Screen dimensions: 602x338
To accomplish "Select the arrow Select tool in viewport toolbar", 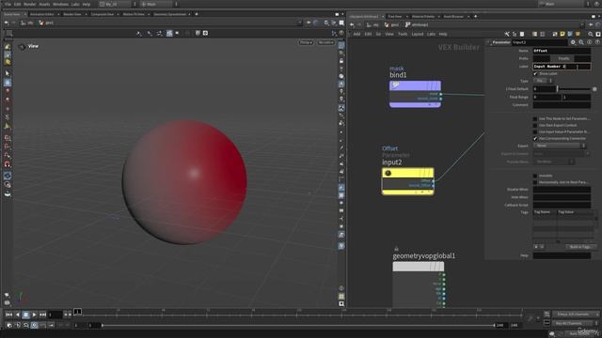I will (x=8, y=73).
